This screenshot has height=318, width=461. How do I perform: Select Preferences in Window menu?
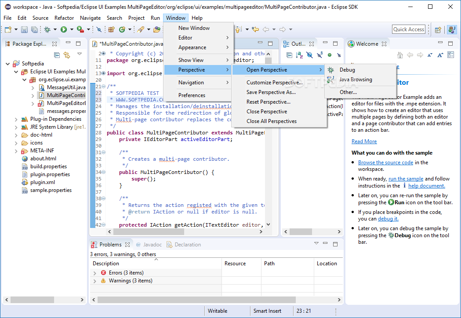(x=199, y=95)
